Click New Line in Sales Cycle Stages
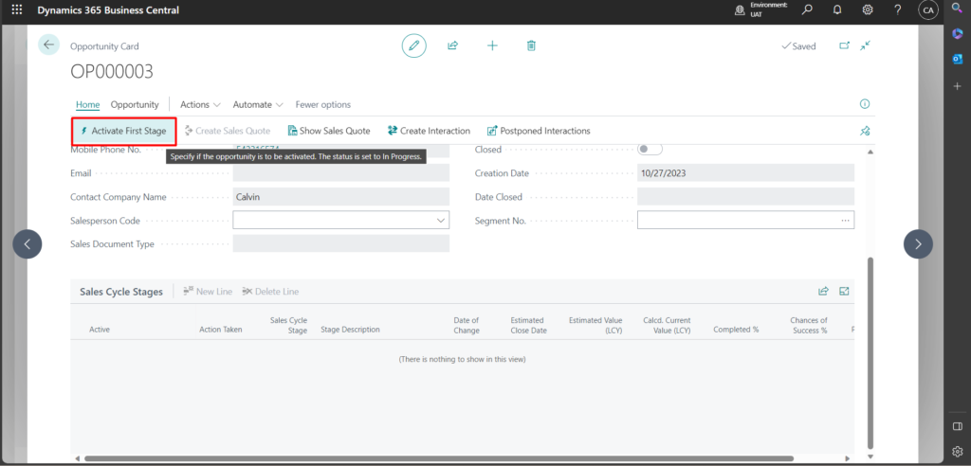The width and height of the screenshot is (971, 466). pos(208,292)
